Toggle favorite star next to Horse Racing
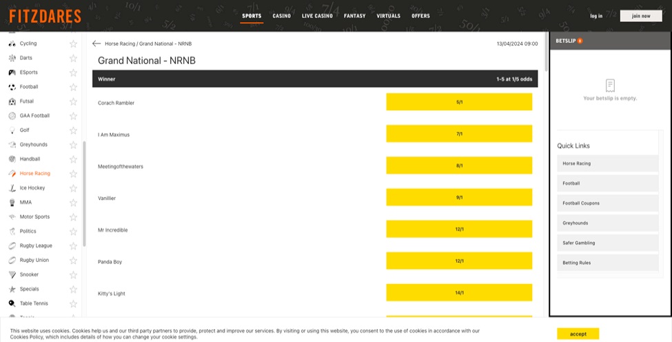672x342 pixels. click(x=73, y=174)
